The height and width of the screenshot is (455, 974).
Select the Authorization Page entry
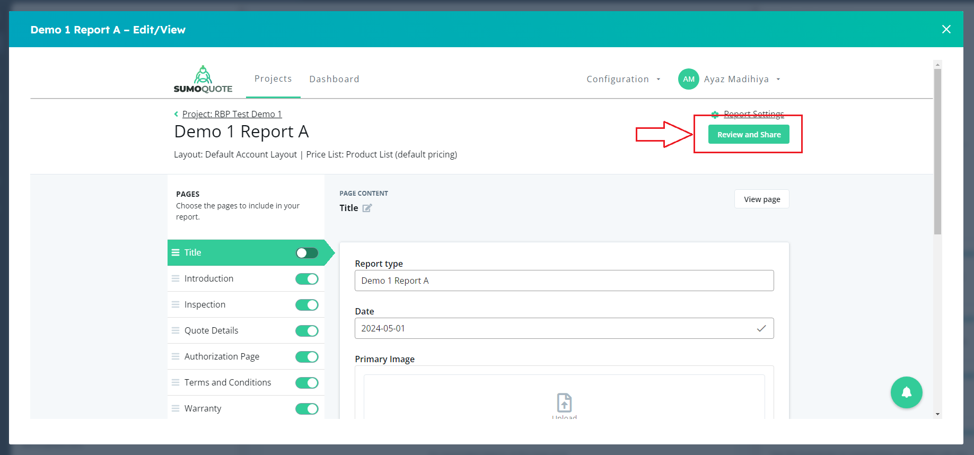point(246,356)
